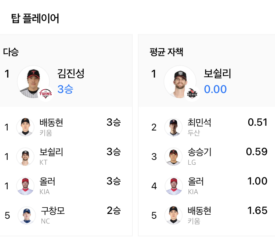Click the 탑 플레이어 section title
Screen dimensions: 275x247
click(x=36, y=18)
